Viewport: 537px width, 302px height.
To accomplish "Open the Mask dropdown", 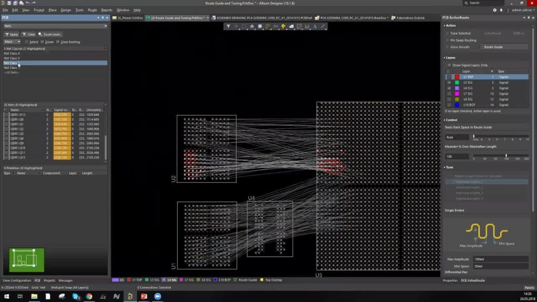I will pyautogui.click(x=12, y=42).
